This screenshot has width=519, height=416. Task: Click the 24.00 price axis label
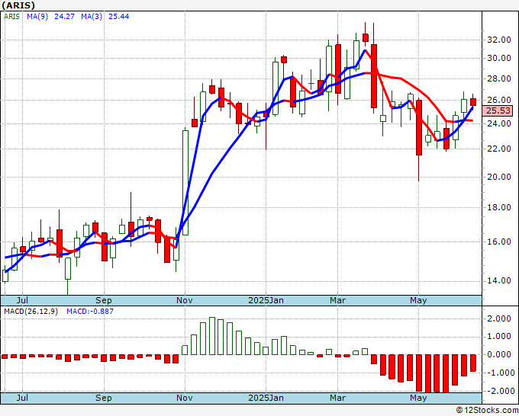(x=499, y=123)
